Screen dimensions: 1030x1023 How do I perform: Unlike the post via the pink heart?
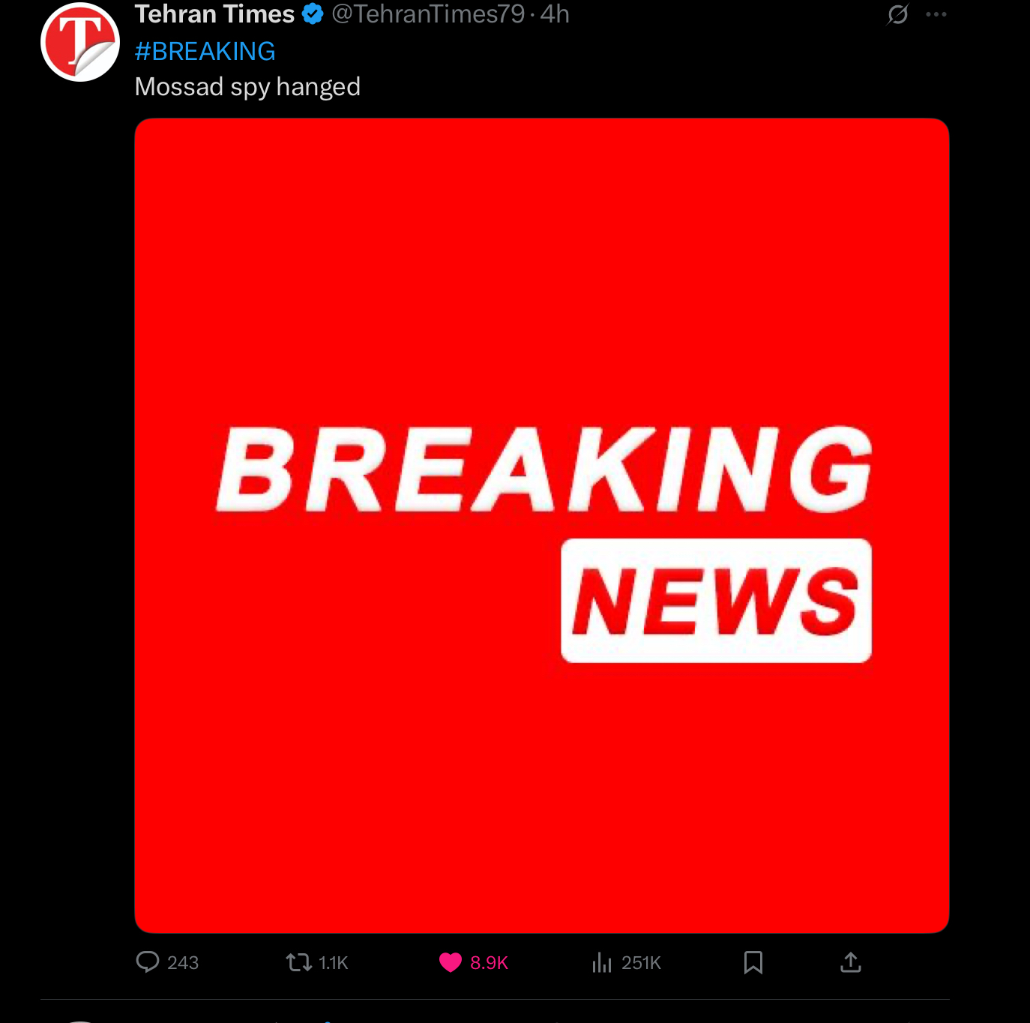451,962
